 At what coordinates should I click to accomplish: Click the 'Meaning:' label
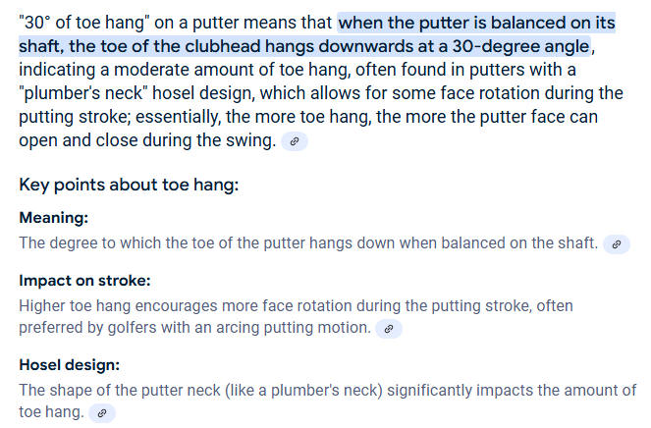coord(54,218)
